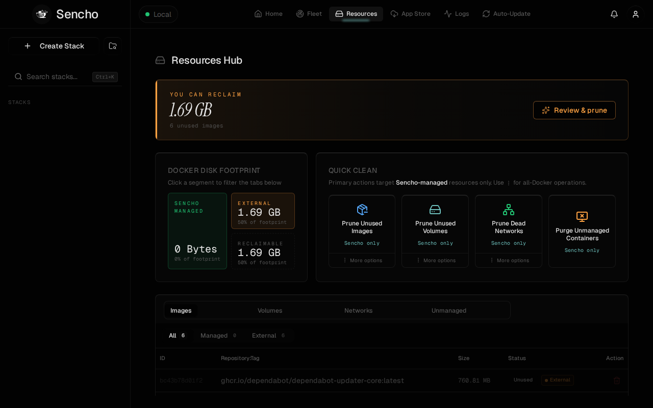Click the ghcr.io/dependabot/dependabot-updater-core:latest image name
The width and height of the screenshot is (653, 408).
click(x=312, y=380)
